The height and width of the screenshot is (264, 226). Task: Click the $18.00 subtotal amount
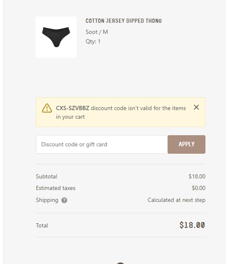click(x=197, y=176)
